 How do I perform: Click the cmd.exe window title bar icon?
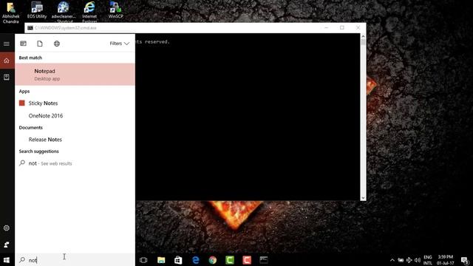(x=30, y=28)
